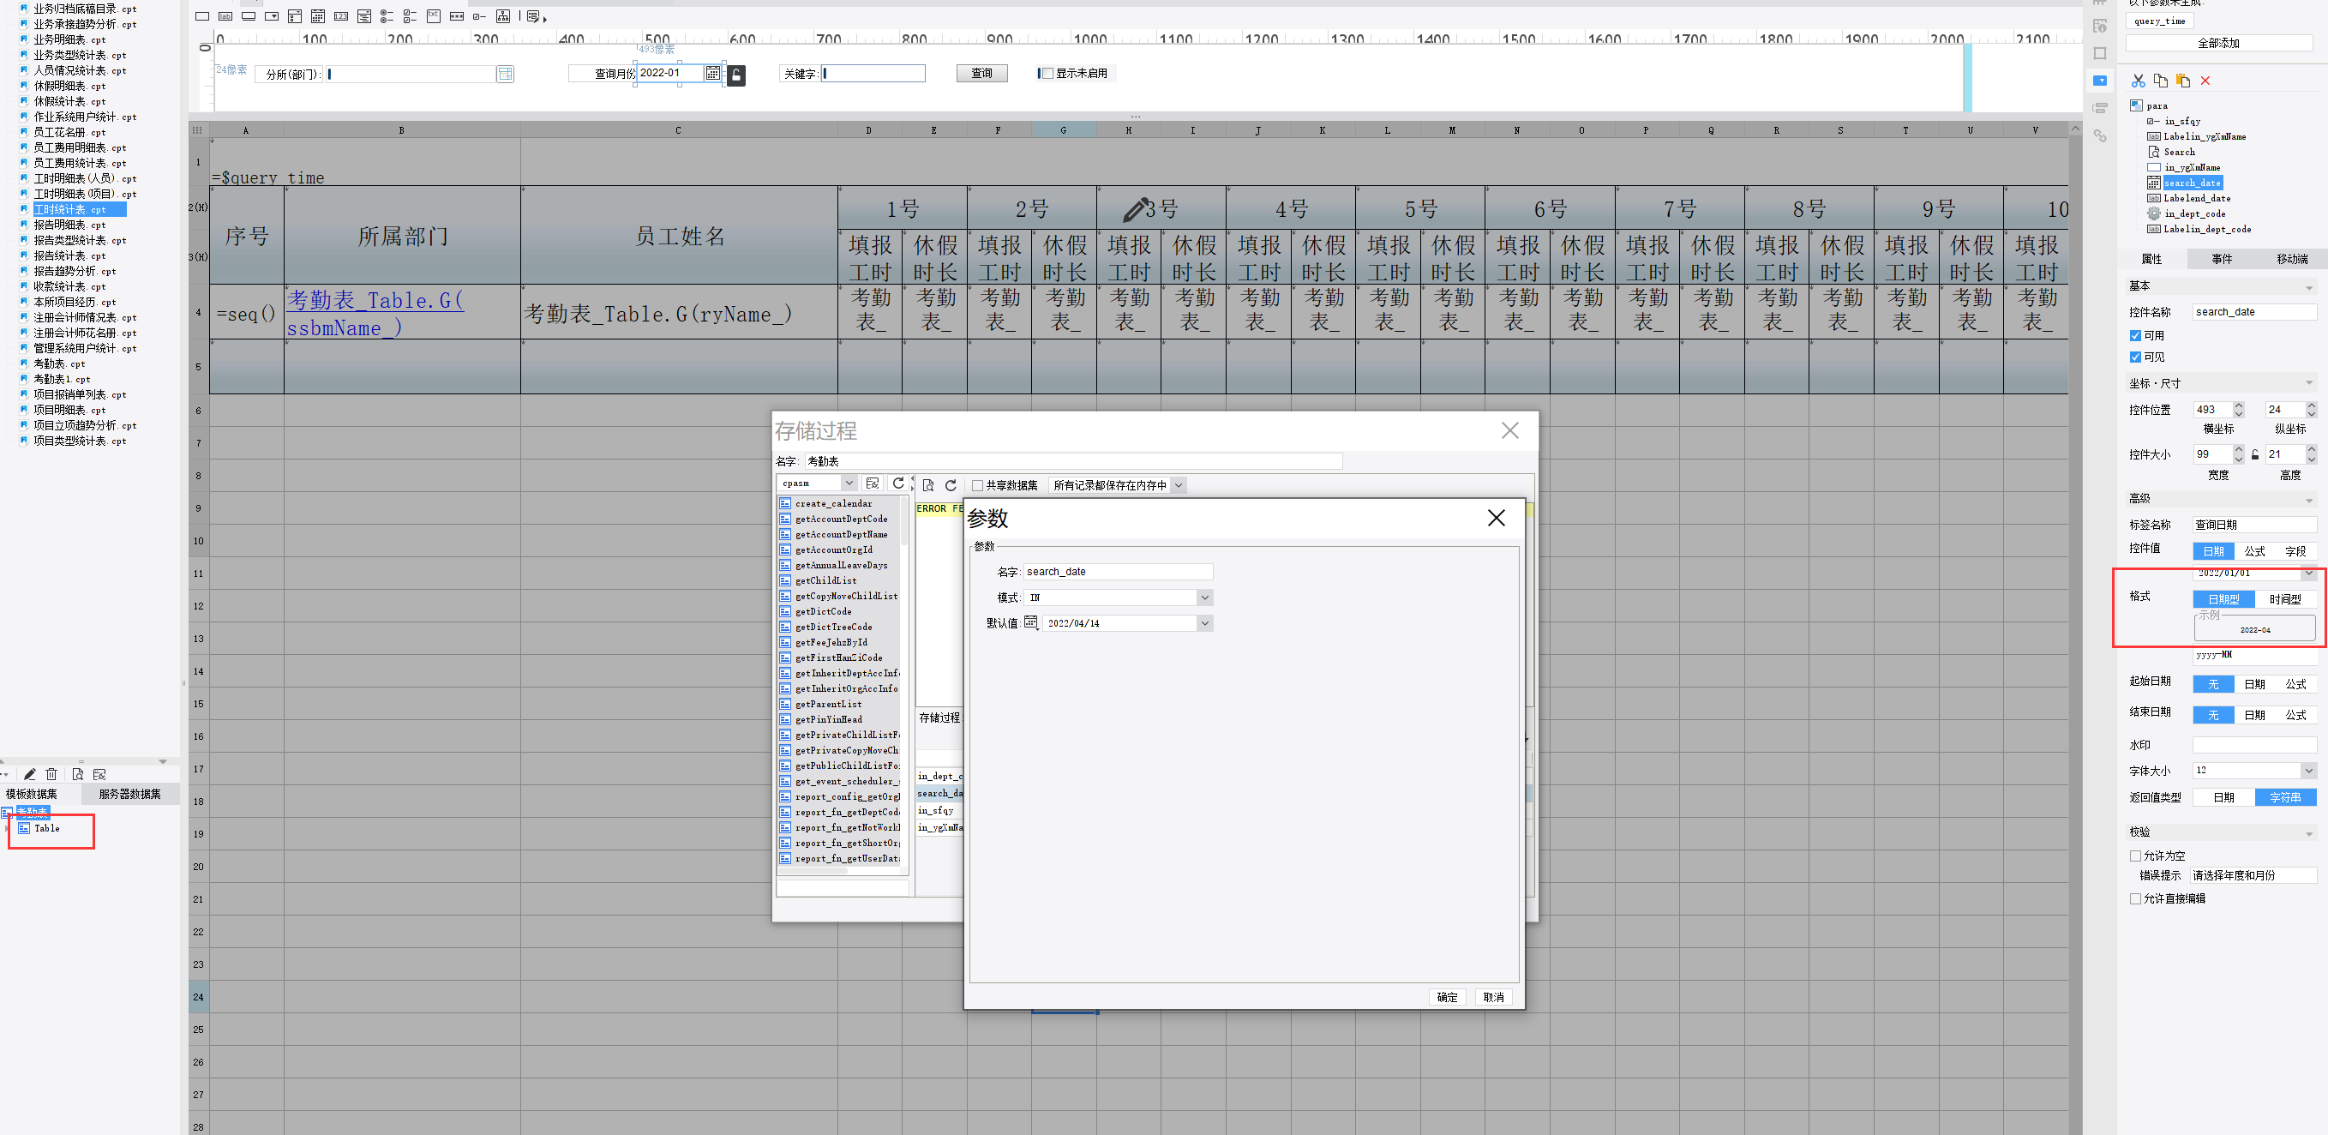The height and width of the screenshot is (1135, 2328).
Task: Collapse the 校验 section in properties
Action: (x=2308, y=833)
